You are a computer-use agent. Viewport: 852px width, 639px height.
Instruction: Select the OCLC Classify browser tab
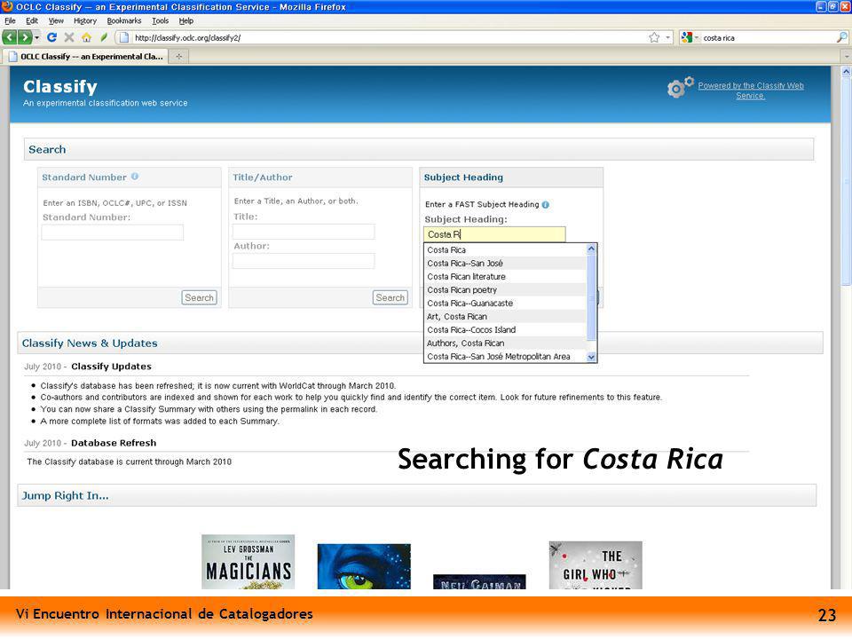point(86,57)
